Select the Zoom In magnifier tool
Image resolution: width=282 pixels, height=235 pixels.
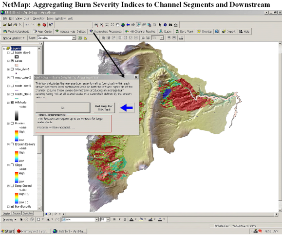96,25
